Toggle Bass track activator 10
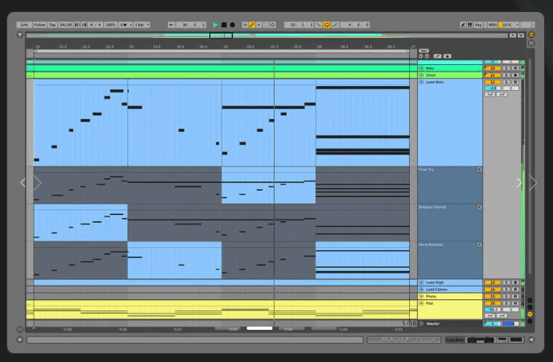 point(493,68)
